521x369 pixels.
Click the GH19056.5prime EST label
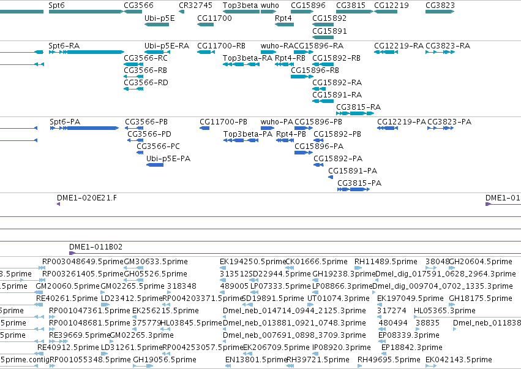(x=165, y=359)
